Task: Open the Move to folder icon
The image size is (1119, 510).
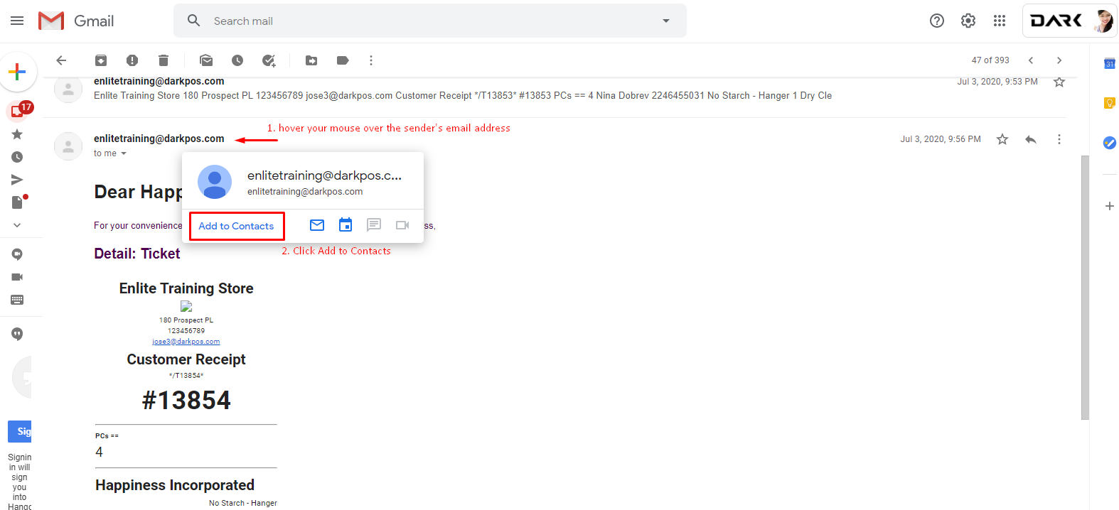Action: [311, 60]
